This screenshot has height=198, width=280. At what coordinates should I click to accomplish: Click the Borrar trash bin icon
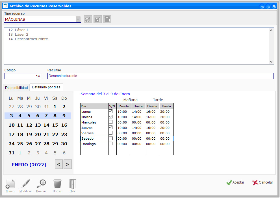[x=57, y=184]
